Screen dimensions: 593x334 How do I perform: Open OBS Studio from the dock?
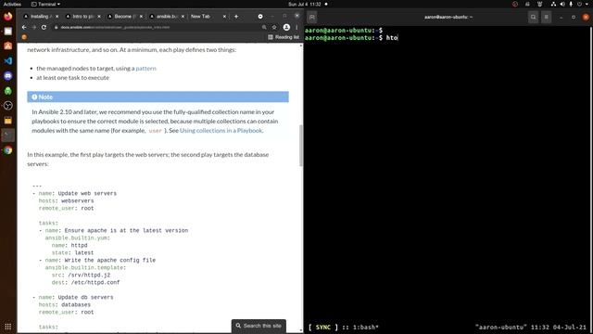coord(8,105)
